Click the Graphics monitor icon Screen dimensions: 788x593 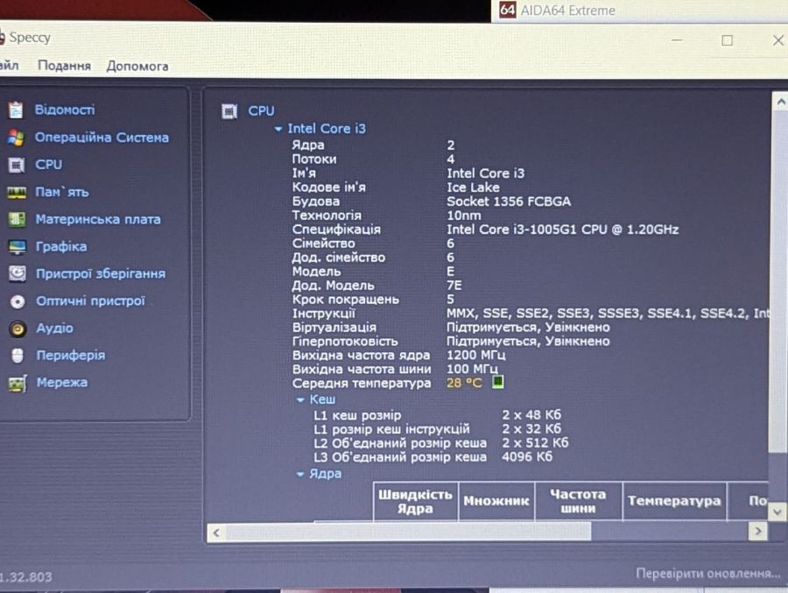[x=18, y=247]
